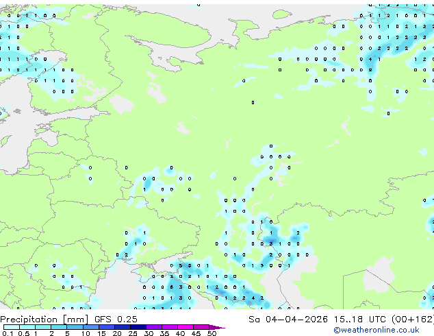Click the legend value label '25'

coord(133,333)
